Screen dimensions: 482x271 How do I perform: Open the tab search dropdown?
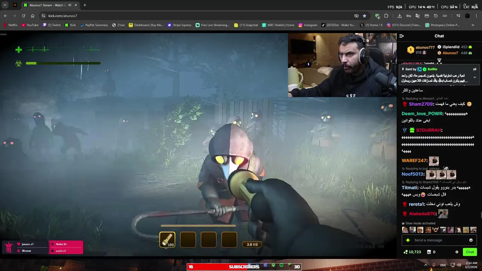5,5
